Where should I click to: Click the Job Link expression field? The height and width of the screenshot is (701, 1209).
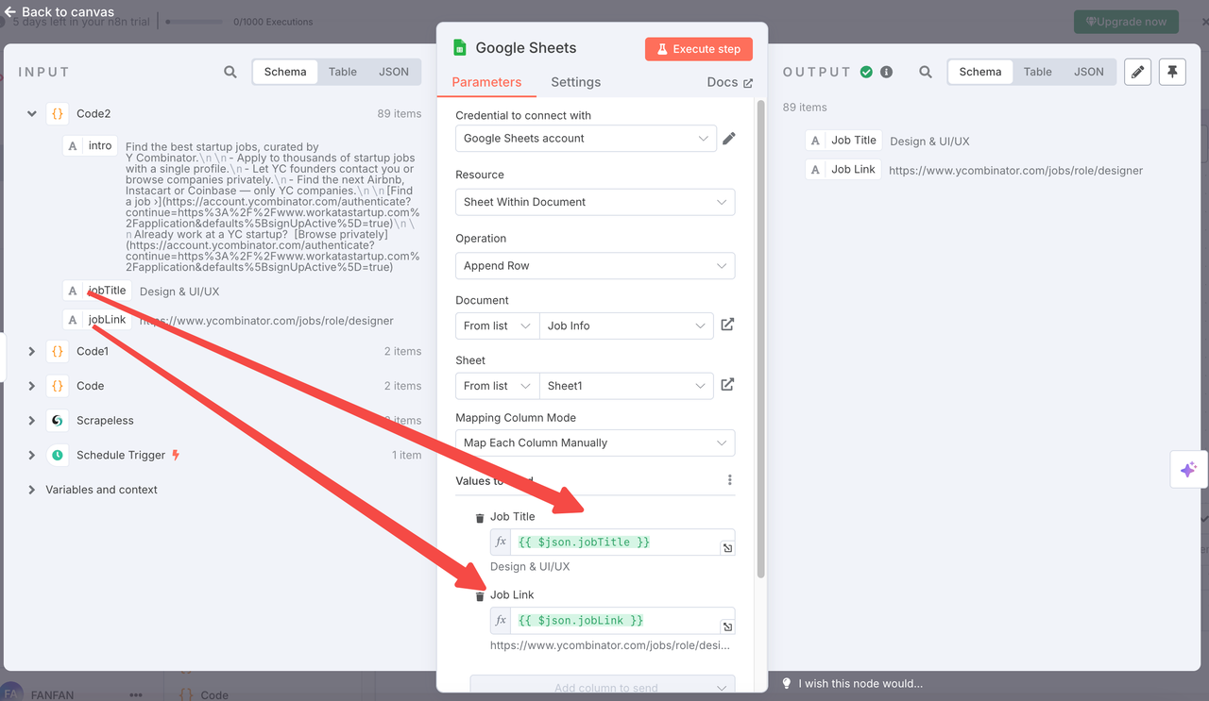point(614,620)
